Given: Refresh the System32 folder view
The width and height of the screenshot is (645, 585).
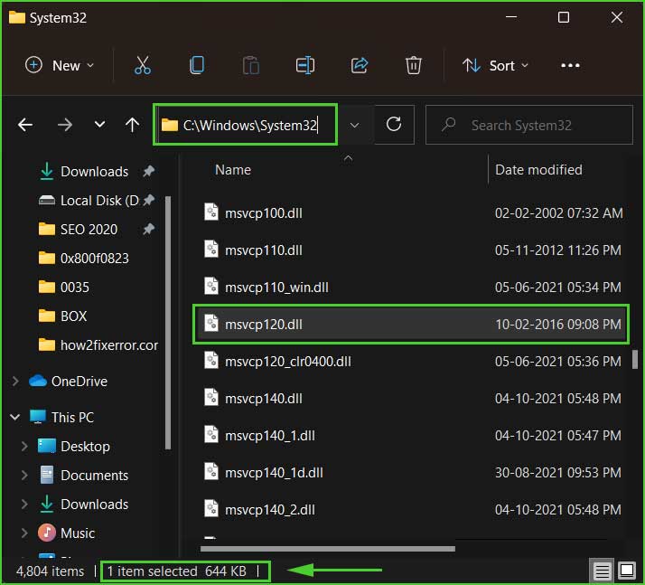Looking at the screenshot, I should coord(394,125).
